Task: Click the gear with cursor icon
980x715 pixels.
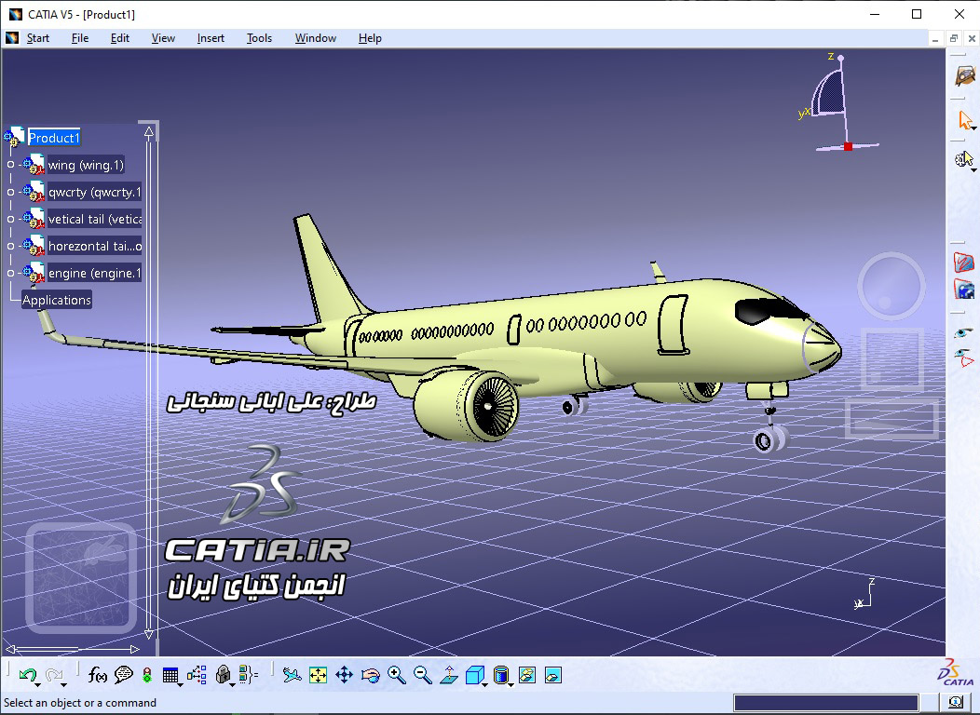Action: tap(964, 160)
